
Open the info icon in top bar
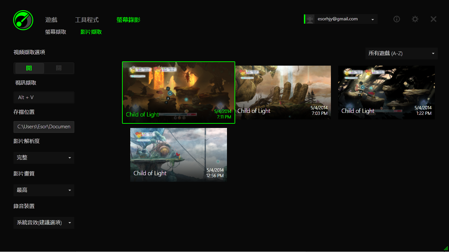pyautogui.click(x=397, y=19)
